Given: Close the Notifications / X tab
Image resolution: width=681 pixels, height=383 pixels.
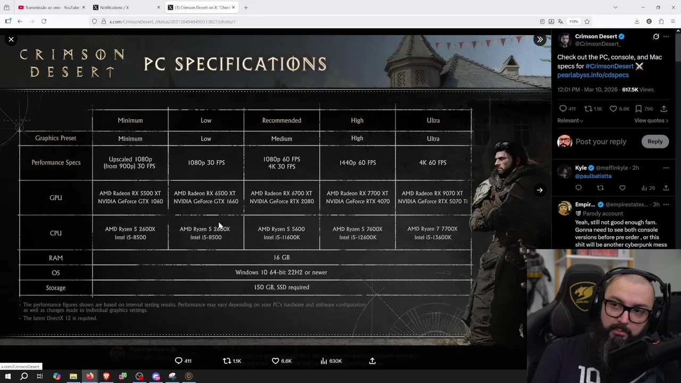Looking at the screenshot, I should point(159,7).
